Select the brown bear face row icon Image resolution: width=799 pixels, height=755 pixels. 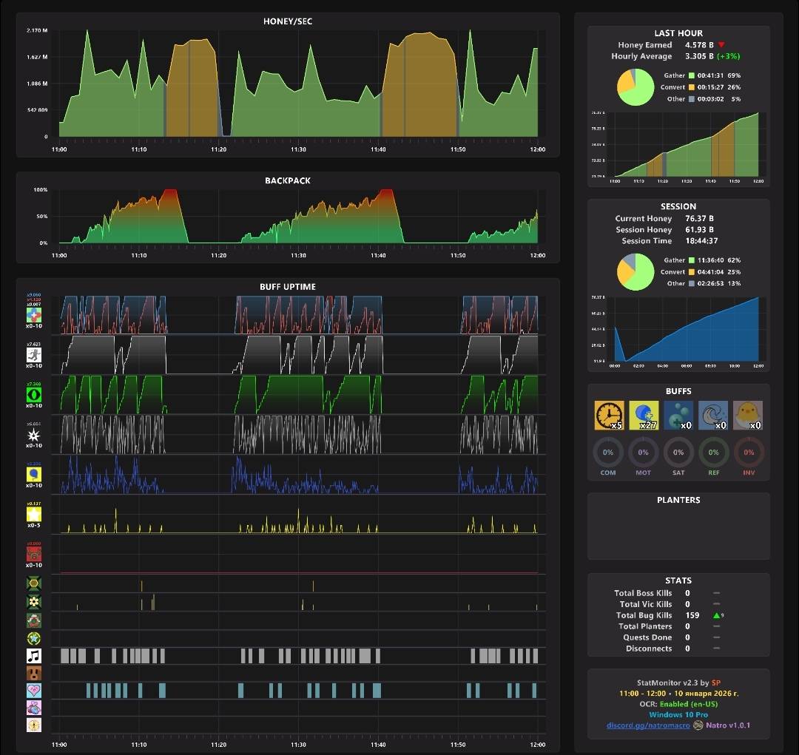point(33,673)
